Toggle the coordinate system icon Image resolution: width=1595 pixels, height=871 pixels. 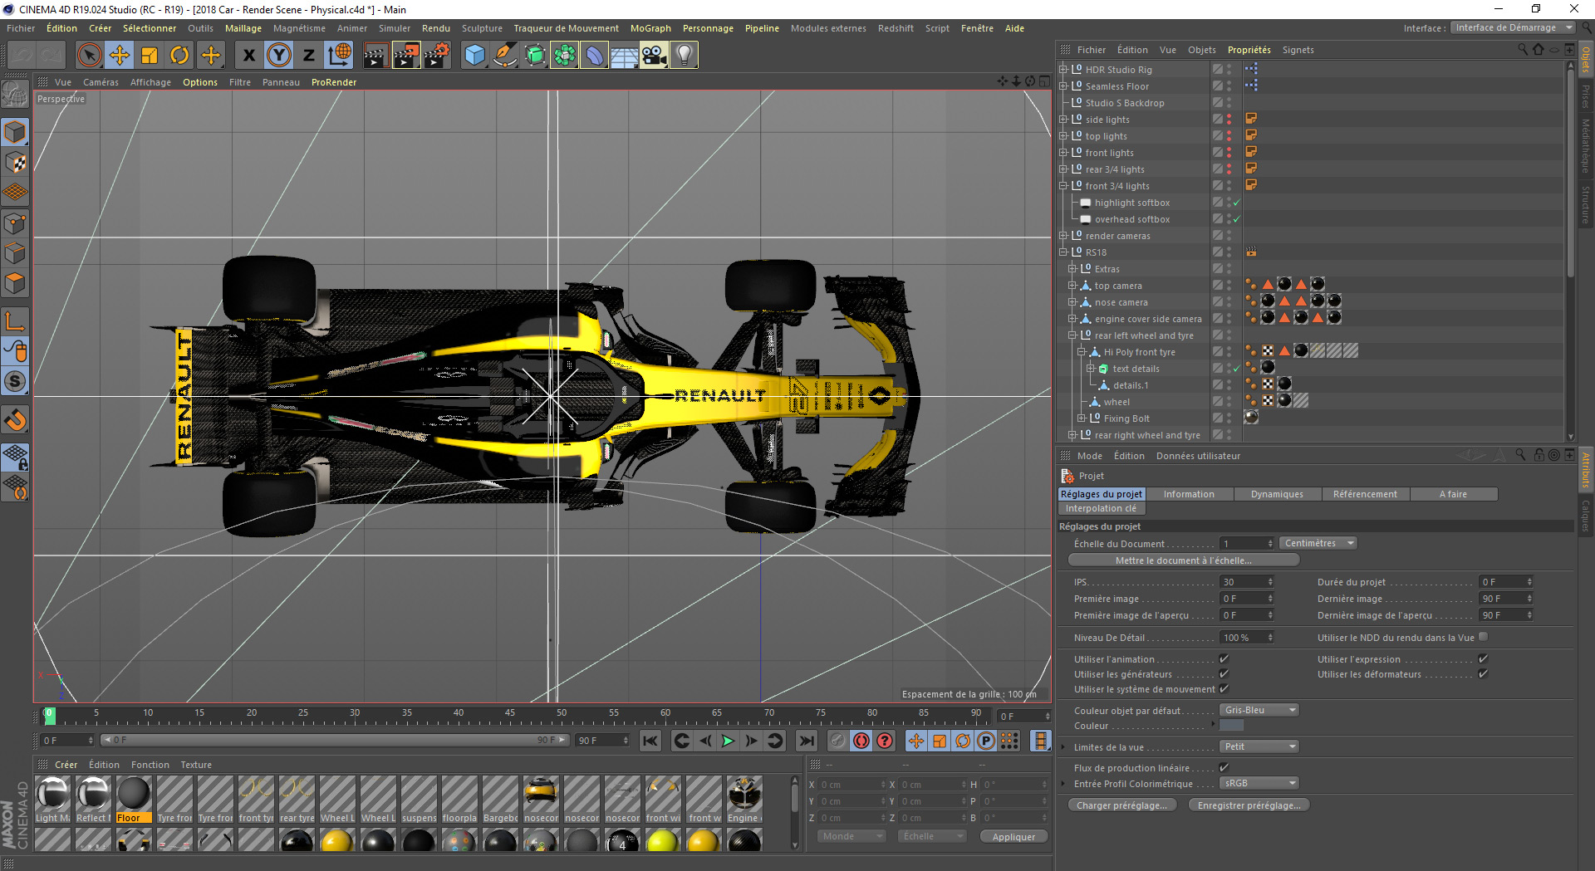[x=339, y=56]
